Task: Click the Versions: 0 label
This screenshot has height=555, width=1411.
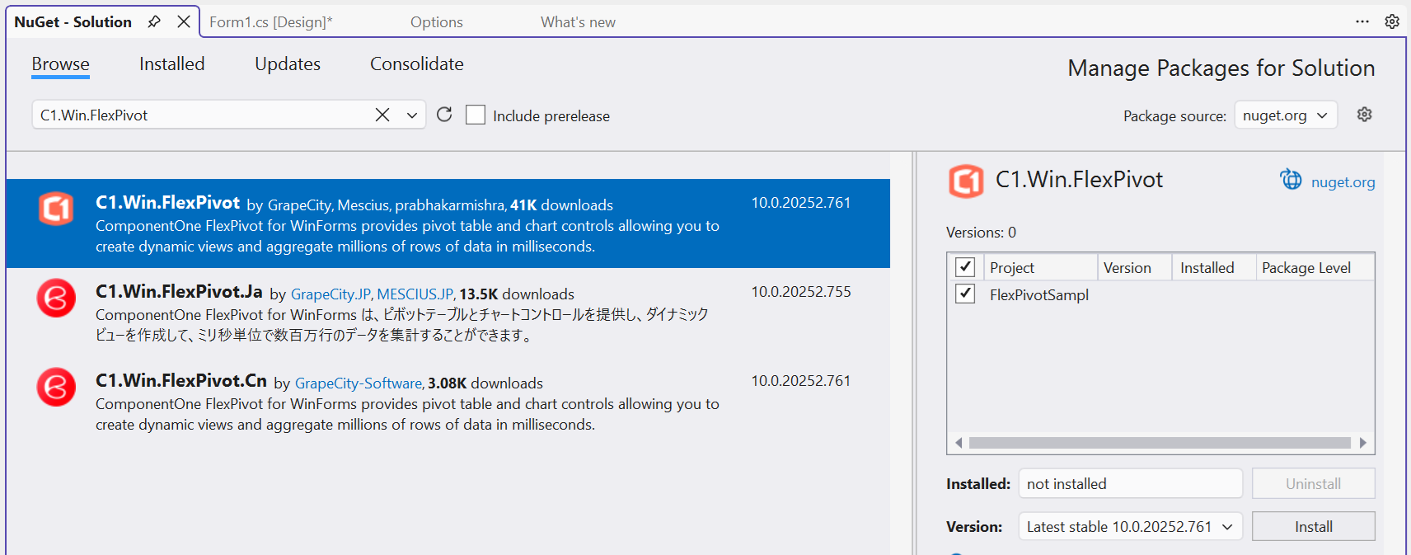Action: point(981,233)
